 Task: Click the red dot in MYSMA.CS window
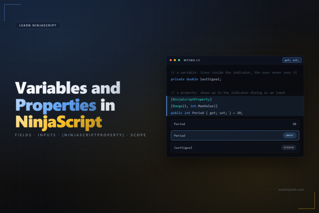[x=171, y=60]
